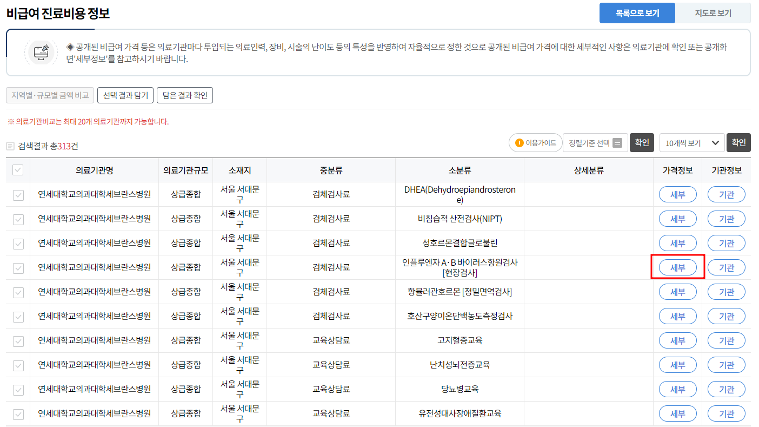Toggle the select-all checkbox in table header
Image resolution: width=759 pixels, height=427 pixels.
tap(18, 170)
